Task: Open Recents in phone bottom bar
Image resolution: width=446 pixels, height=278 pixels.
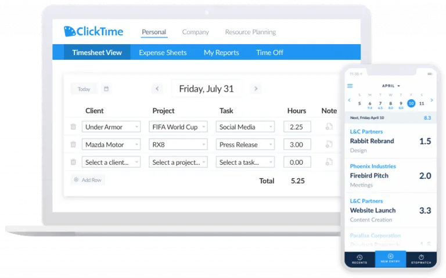Action: [359, 259]
